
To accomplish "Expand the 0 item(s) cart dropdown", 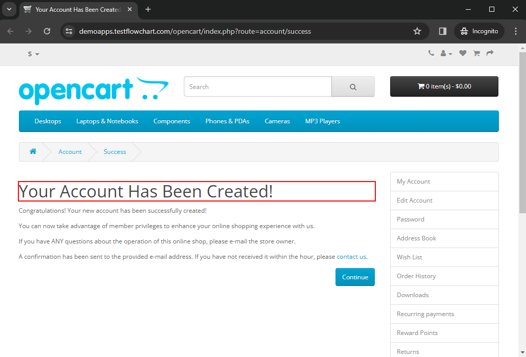I will [x=444, y=86].
